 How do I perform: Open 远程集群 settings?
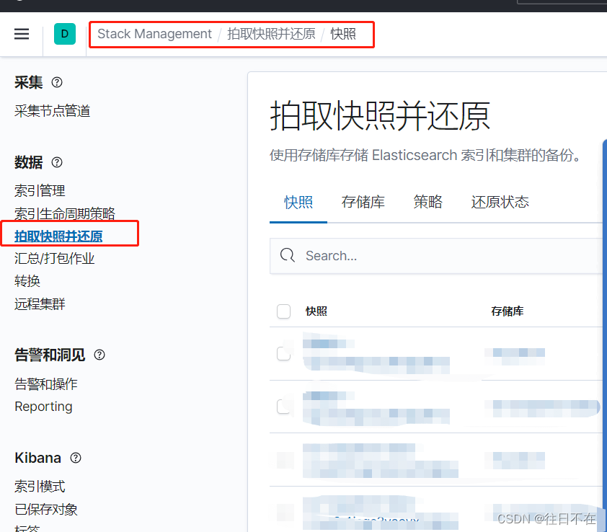(39, 303)
